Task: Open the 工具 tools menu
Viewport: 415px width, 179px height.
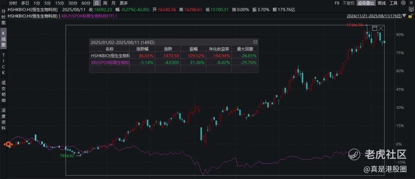Action: 394,3
